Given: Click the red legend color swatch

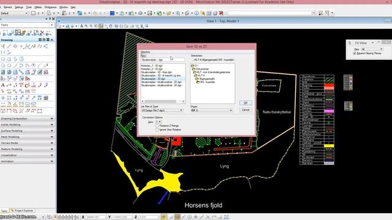Looking at the screenshot, I should (329, 86).
